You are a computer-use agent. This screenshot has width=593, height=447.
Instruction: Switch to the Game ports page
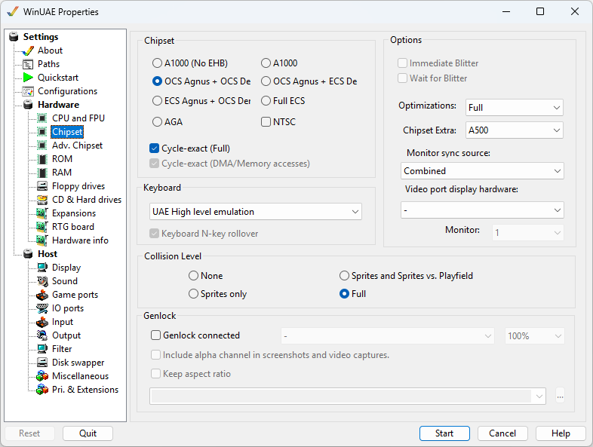(75, 295)
